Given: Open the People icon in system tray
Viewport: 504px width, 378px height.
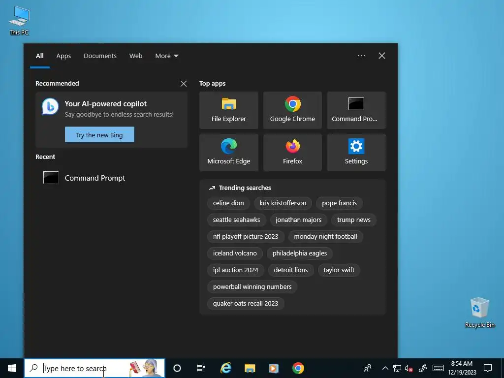Looking at the screenshot, I should (x=367, y=368).
